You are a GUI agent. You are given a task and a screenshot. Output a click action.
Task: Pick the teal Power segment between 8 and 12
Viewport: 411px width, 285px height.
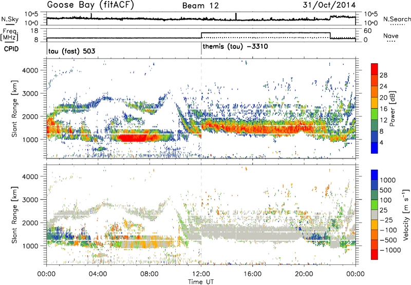point(375,125)
